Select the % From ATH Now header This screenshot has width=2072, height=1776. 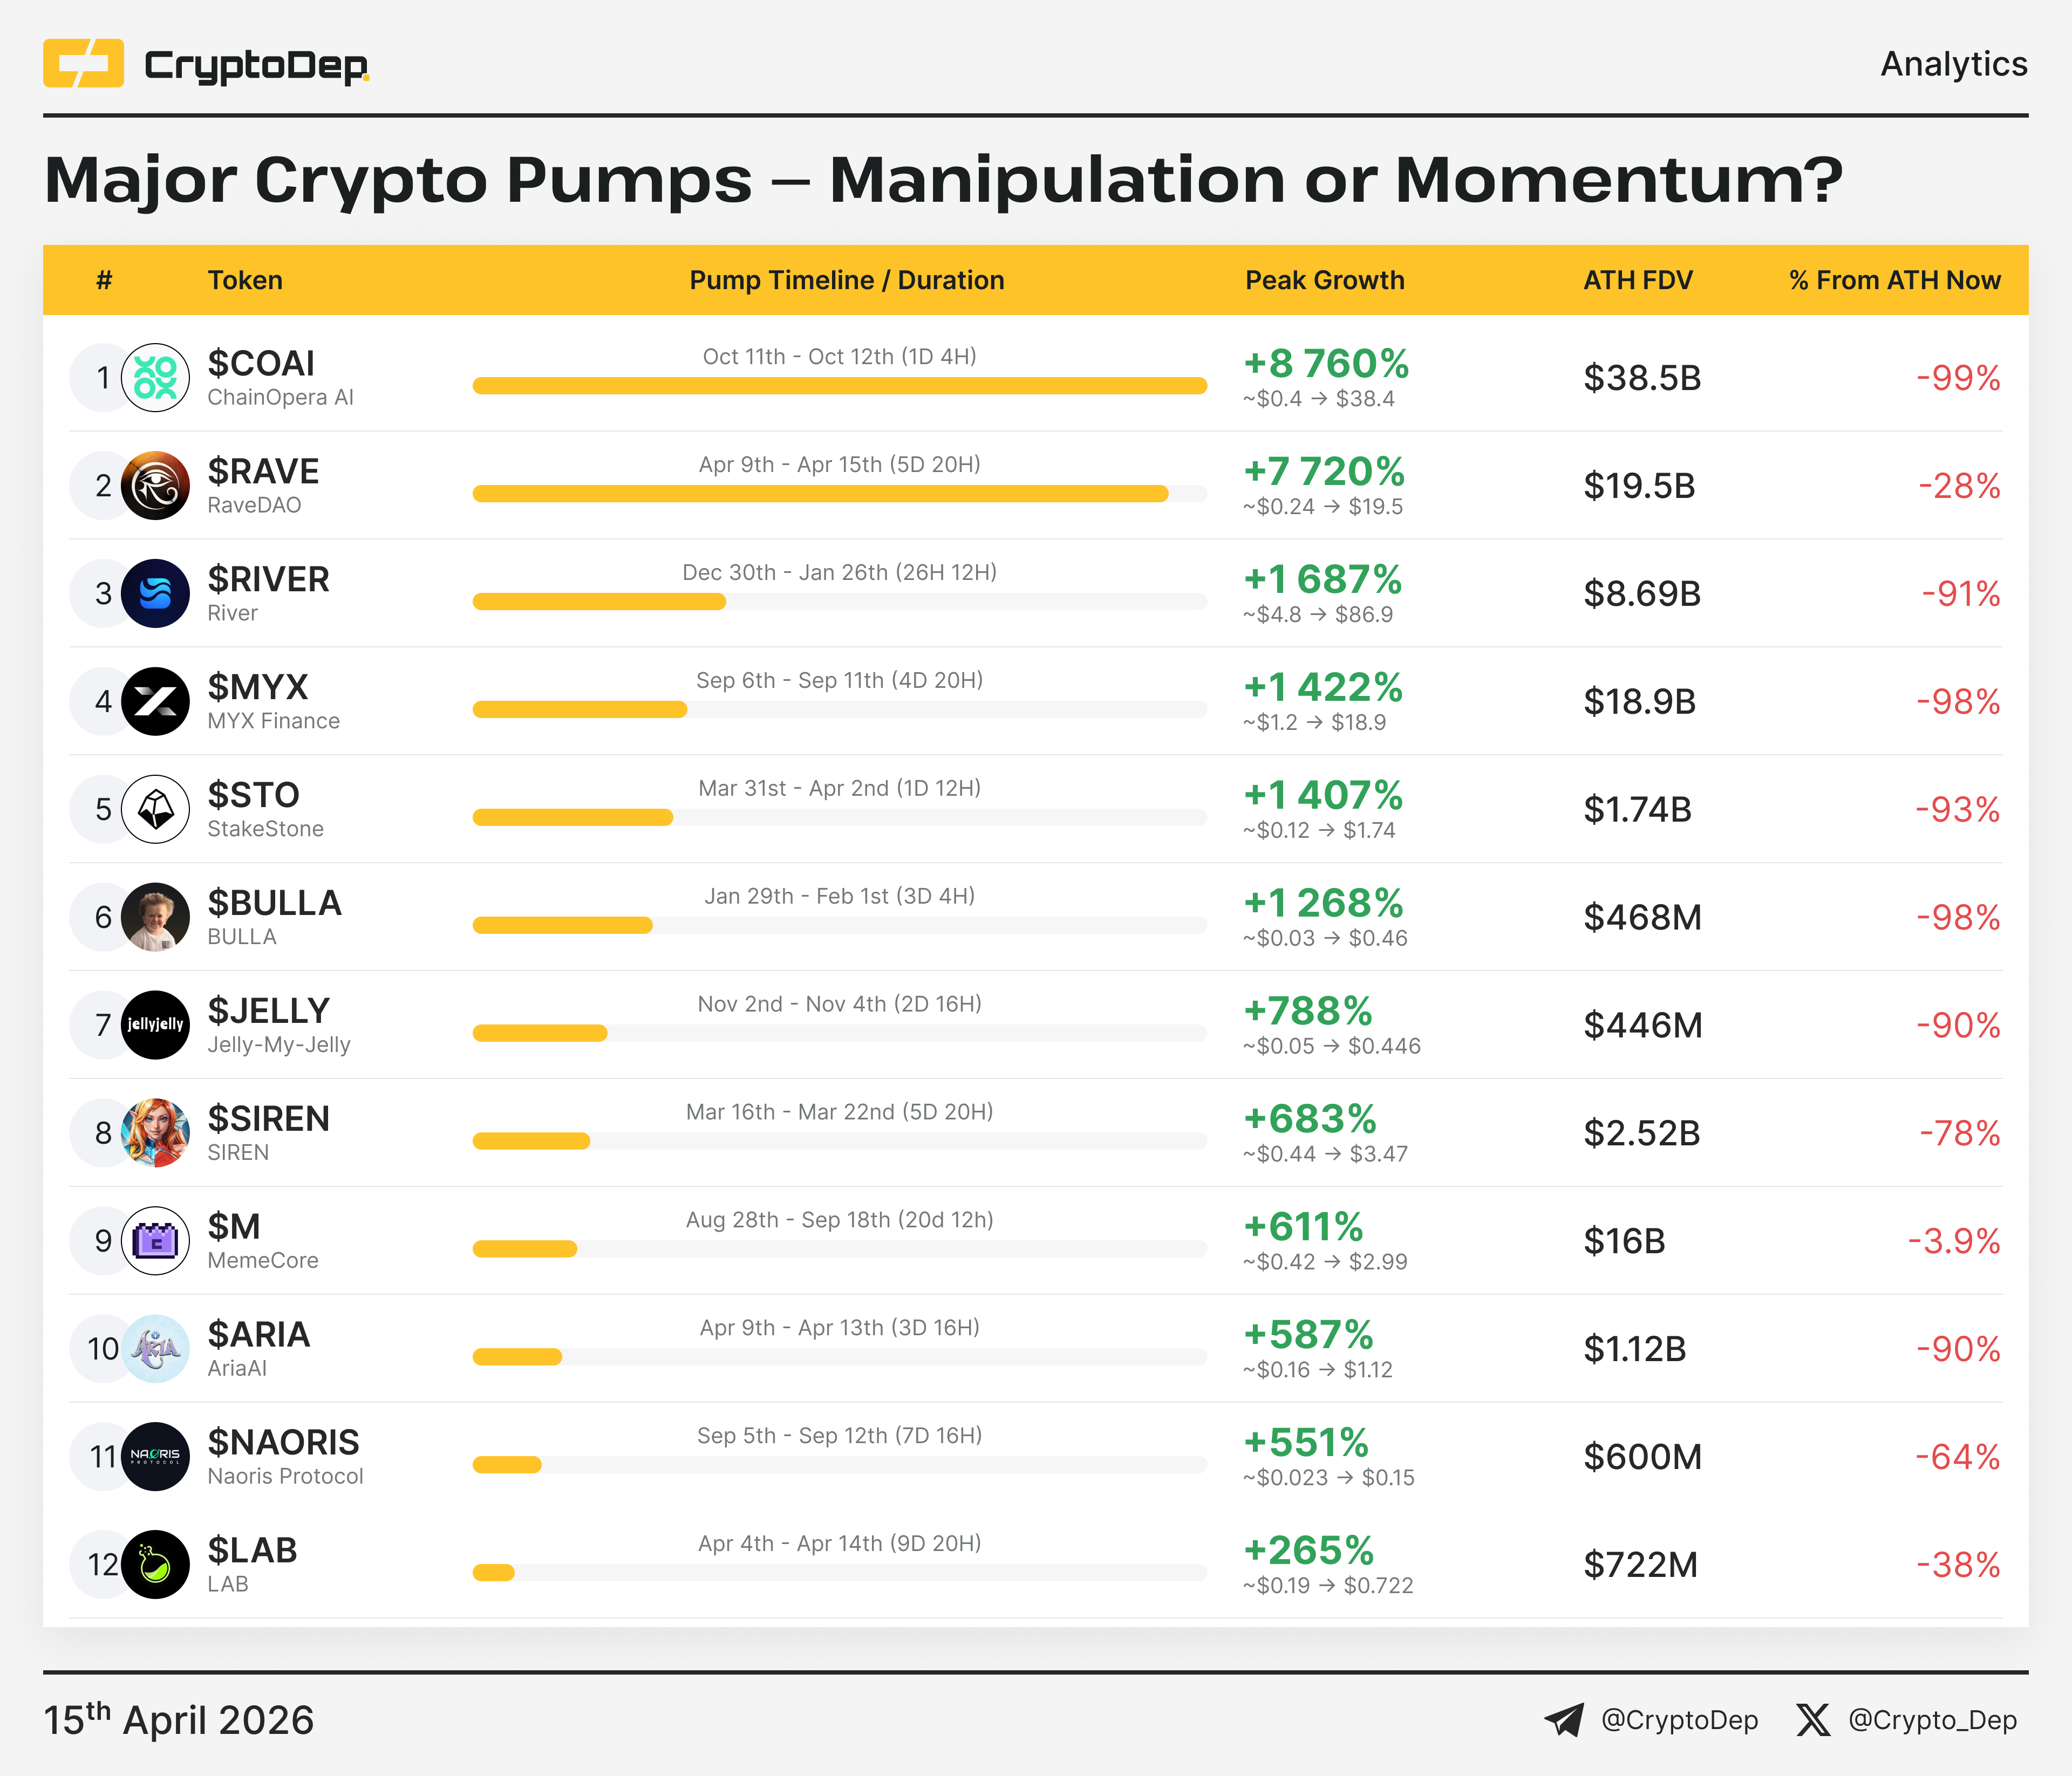1894,280
